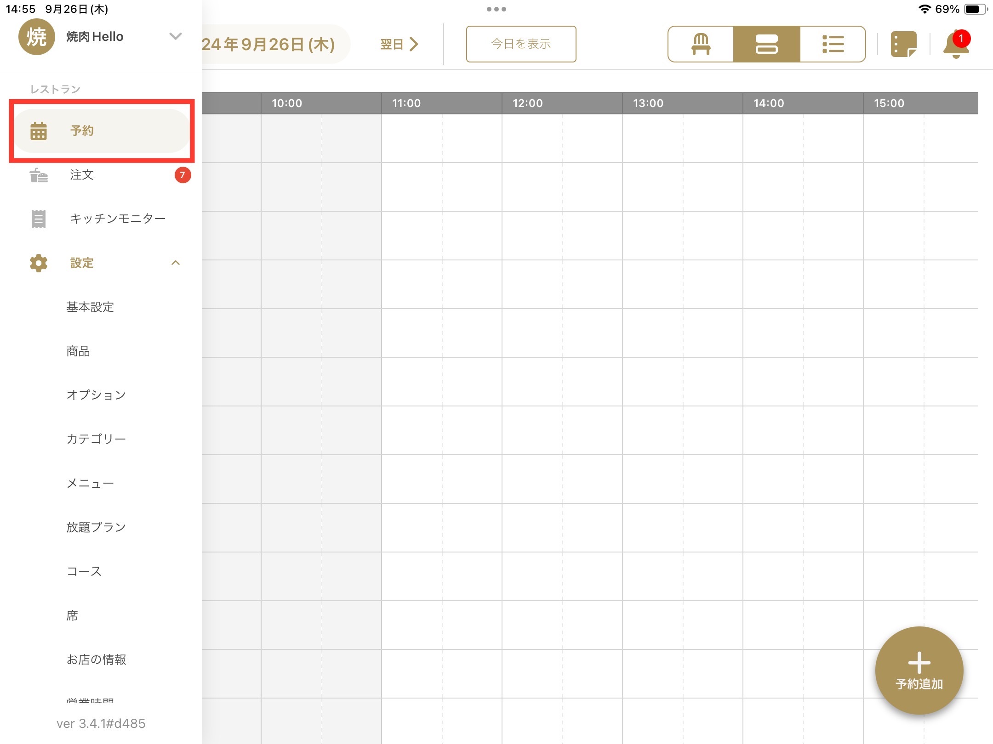Open 注文 orders menu item

point(82,175)
